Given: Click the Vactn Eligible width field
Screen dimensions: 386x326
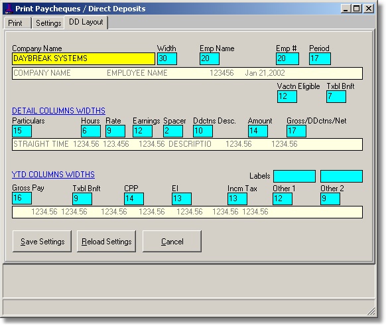Looking at the screenshot, I should [287, 96].
